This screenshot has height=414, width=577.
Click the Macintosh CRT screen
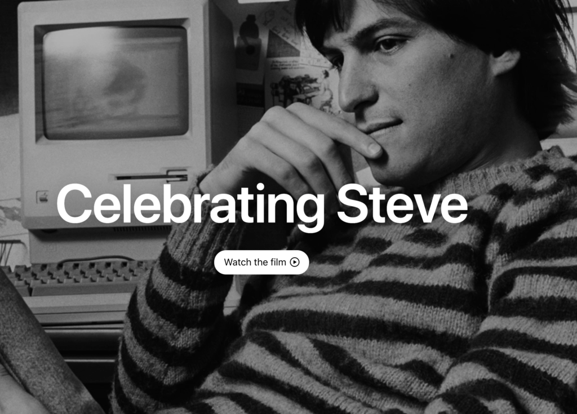[x=115, y=82]
